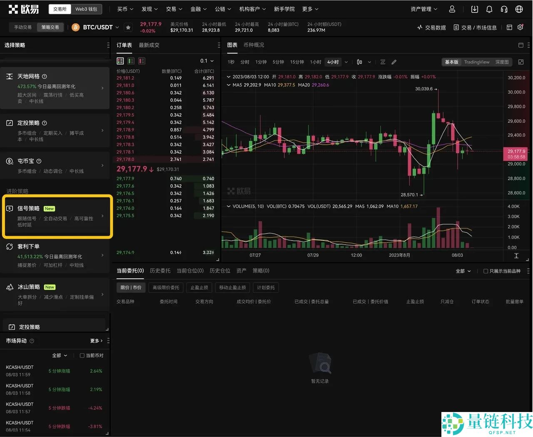The height and width of the screenshot is (437, 533).
Task: Click the notifications bell icon
Action: [489, 9]
